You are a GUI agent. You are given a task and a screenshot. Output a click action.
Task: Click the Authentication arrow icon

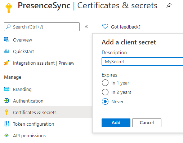[6, 101]
